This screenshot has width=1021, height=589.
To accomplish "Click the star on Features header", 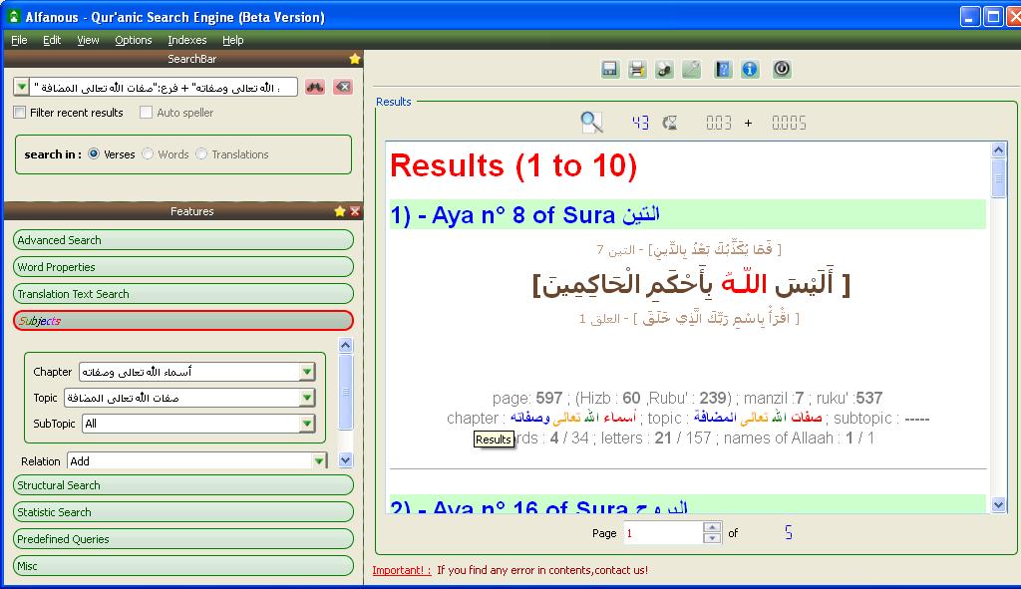I will click(x=340, y=211).
